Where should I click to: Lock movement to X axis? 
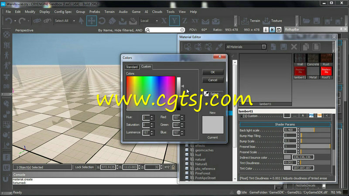point(164,21)
